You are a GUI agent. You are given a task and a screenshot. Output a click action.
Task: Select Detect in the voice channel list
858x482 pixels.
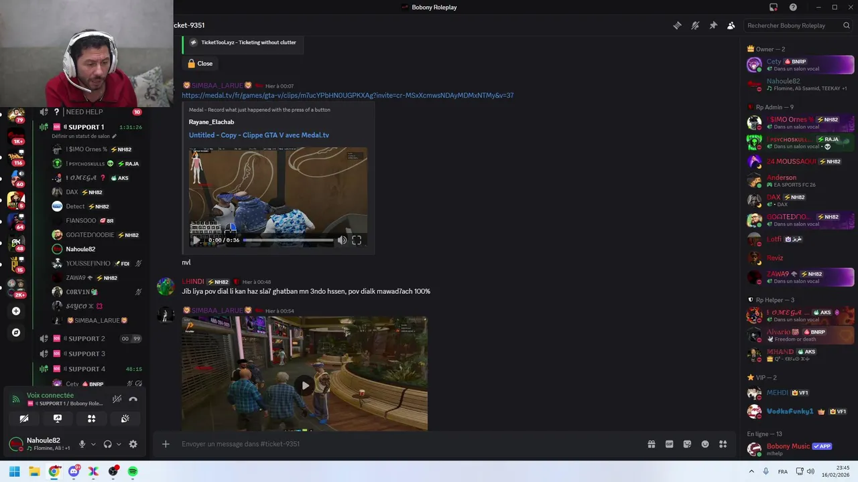point(97,206)
